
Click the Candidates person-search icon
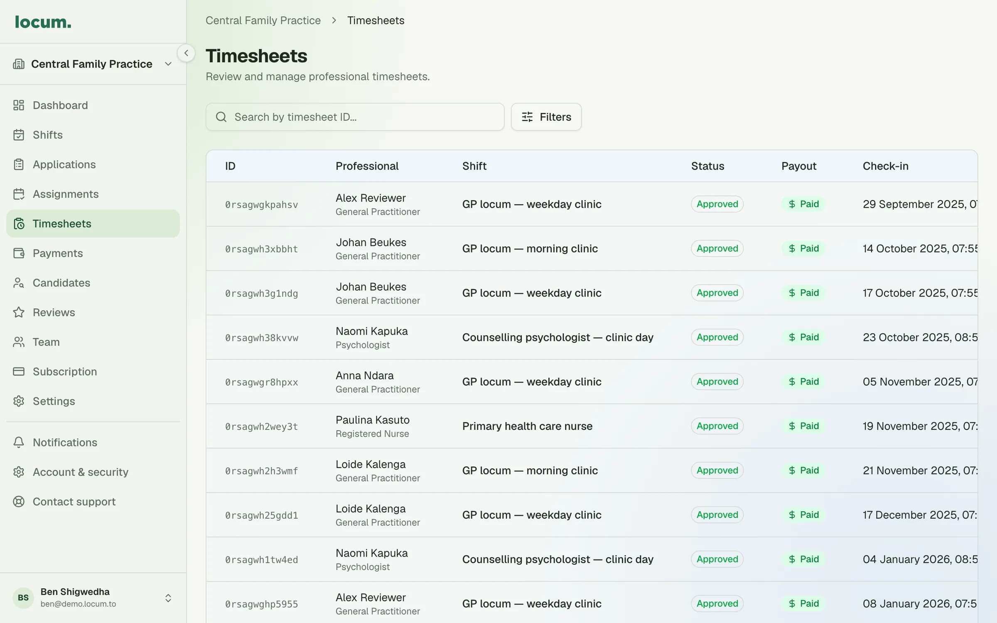pos(19,283)
